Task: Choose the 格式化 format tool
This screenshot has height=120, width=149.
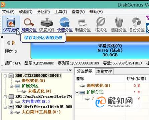Action: [101, 25]
